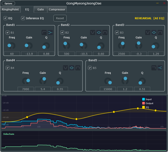Choose Band2 peak filter type icon
168x152 pixels.
tap(99, 32)
